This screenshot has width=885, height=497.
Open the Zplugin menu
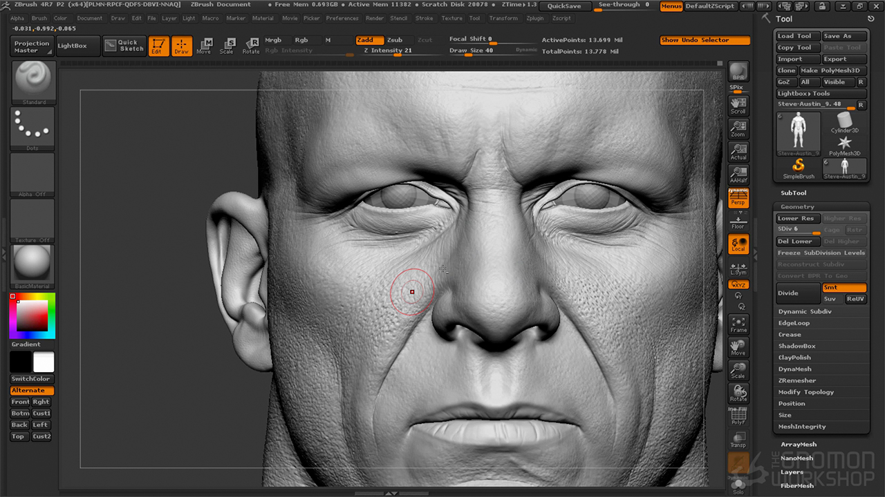coord(534,19)
